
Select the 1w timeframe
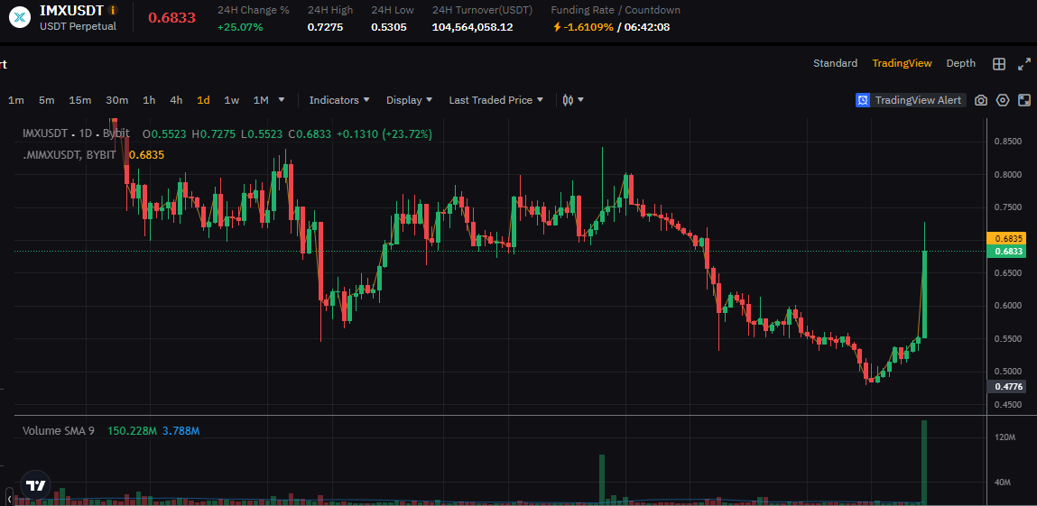point(231,100)
